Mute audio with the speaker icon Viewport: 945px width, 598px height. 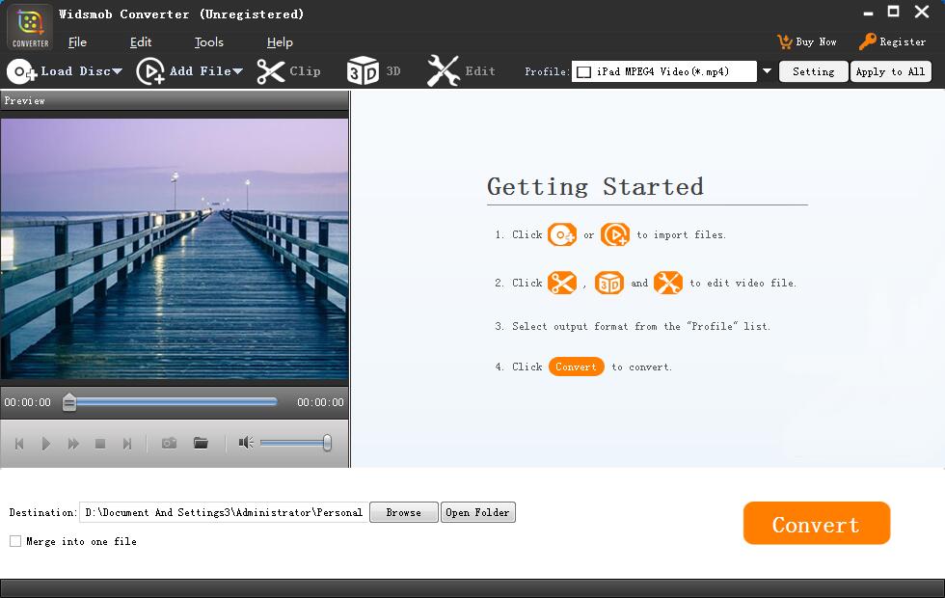point(246,443)
